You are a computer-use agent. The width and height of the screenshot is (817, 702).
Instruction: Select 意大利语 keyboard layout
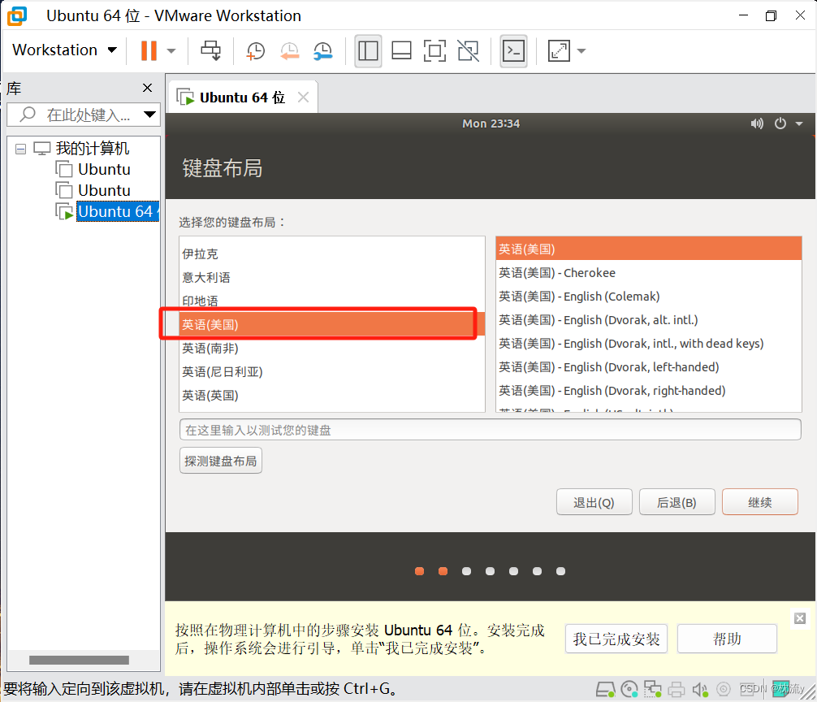click(332, 277)
